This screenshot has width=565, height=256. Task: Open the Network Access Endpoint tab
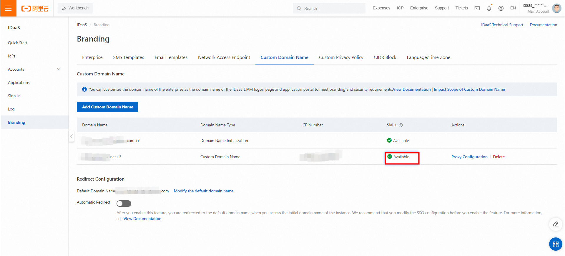tap(224, 57)
